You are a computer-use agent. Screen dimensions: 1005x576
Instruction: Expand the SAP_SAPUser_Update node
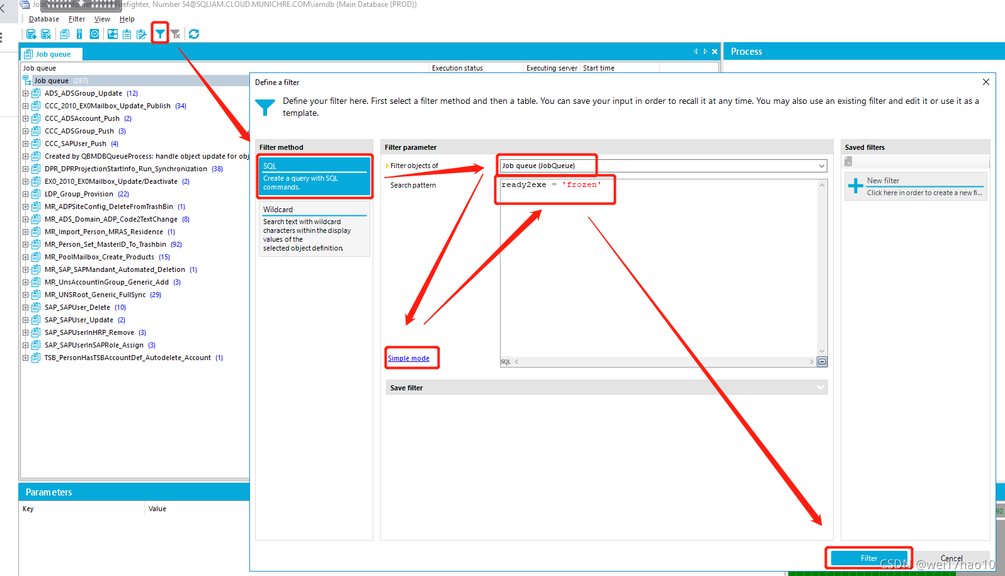point(26,320)
